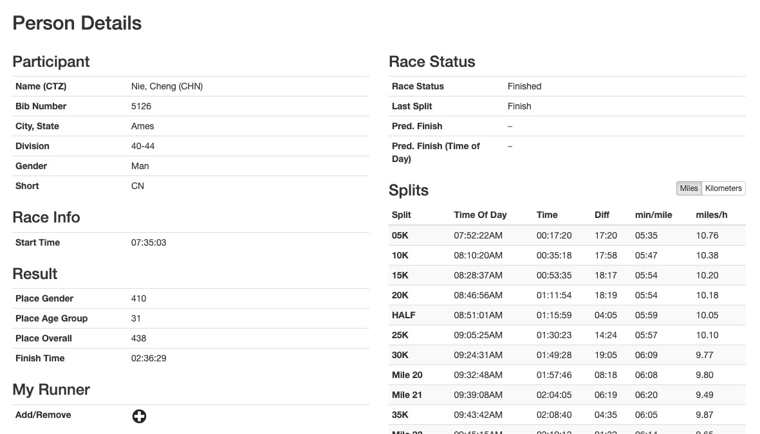Switch splits units to Miles
This screenshot has width=760, height=434.
(x=689, y=188)
